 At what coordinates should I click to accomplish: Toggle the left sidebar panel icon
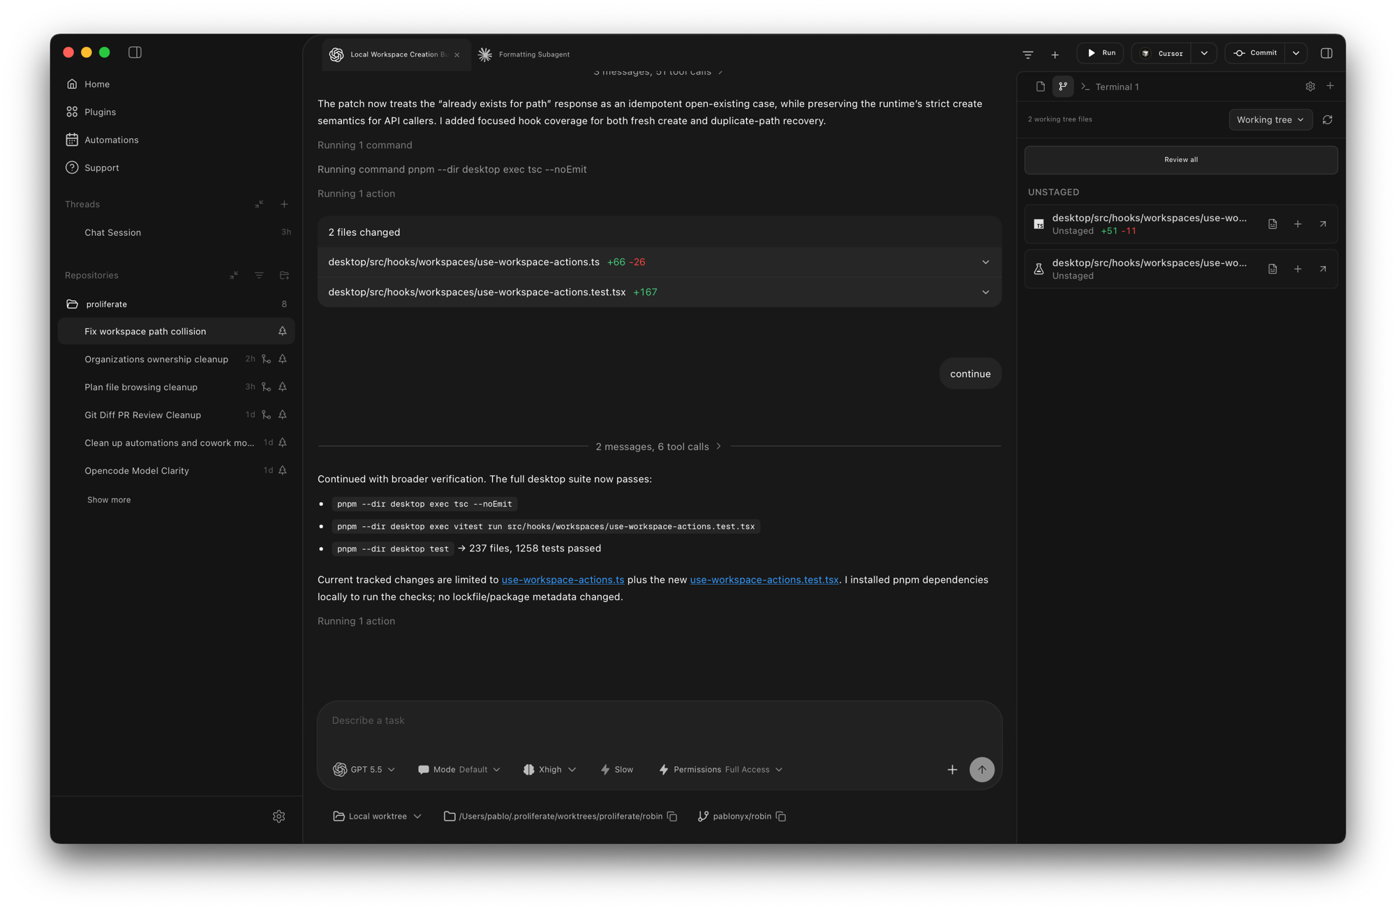click(135, 52)
